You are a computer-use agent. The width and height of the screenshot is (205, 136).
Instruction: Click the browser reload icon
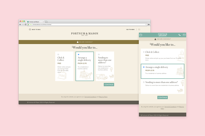coord(26,25)
